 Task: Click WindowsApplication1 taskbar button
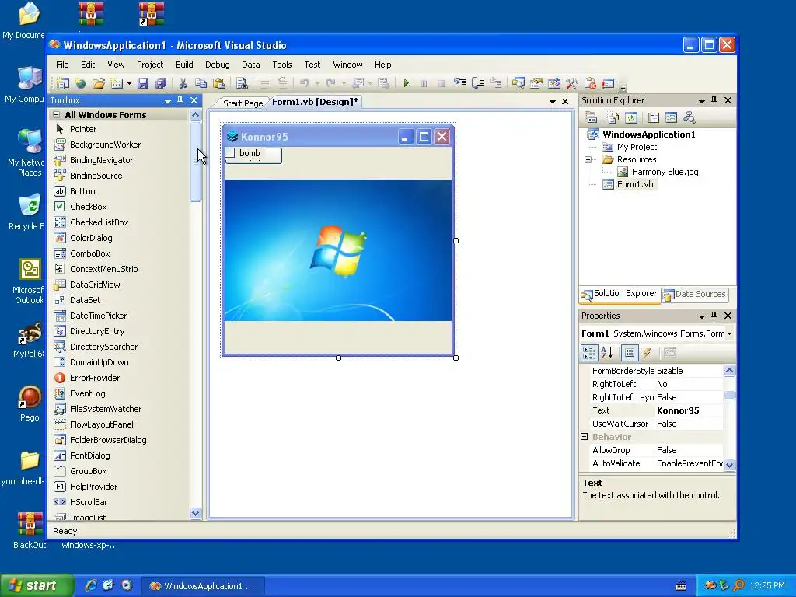(202, 586)
